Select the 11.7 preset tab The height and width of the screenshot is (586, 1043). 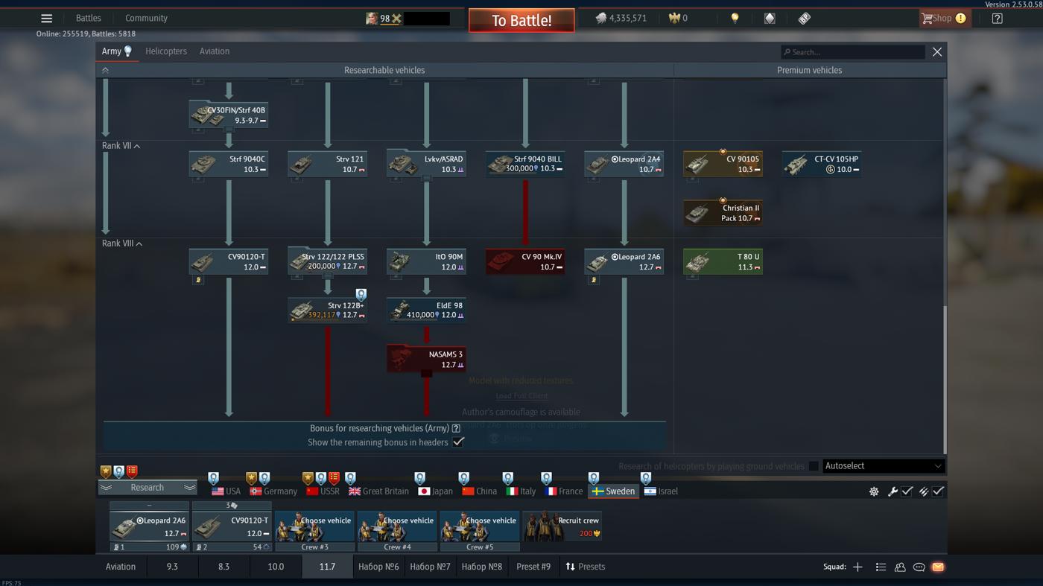tap(327, 567)
